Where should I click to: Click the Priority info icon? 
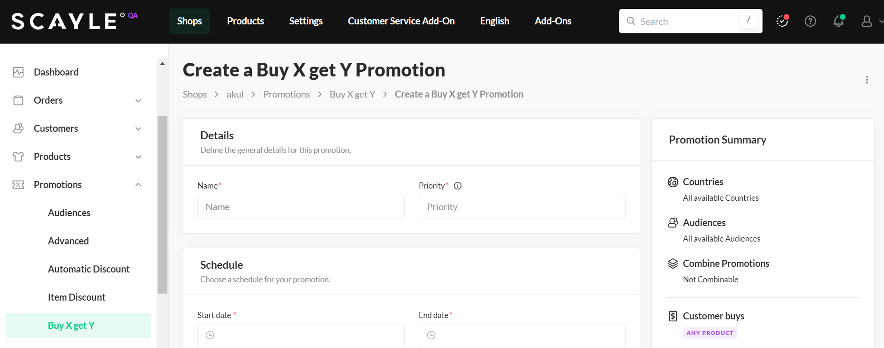(x=458, y=186)
